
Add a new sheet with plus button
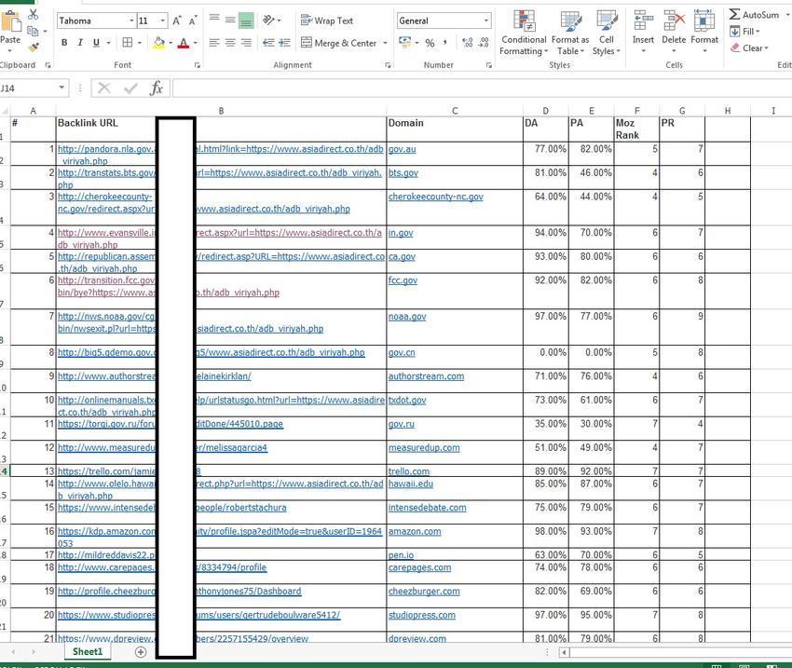tap(141, 652)
